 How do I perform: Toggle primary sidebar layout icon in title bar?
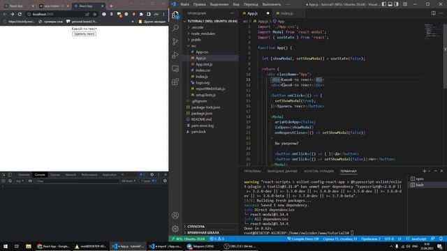tap(384, 4)
